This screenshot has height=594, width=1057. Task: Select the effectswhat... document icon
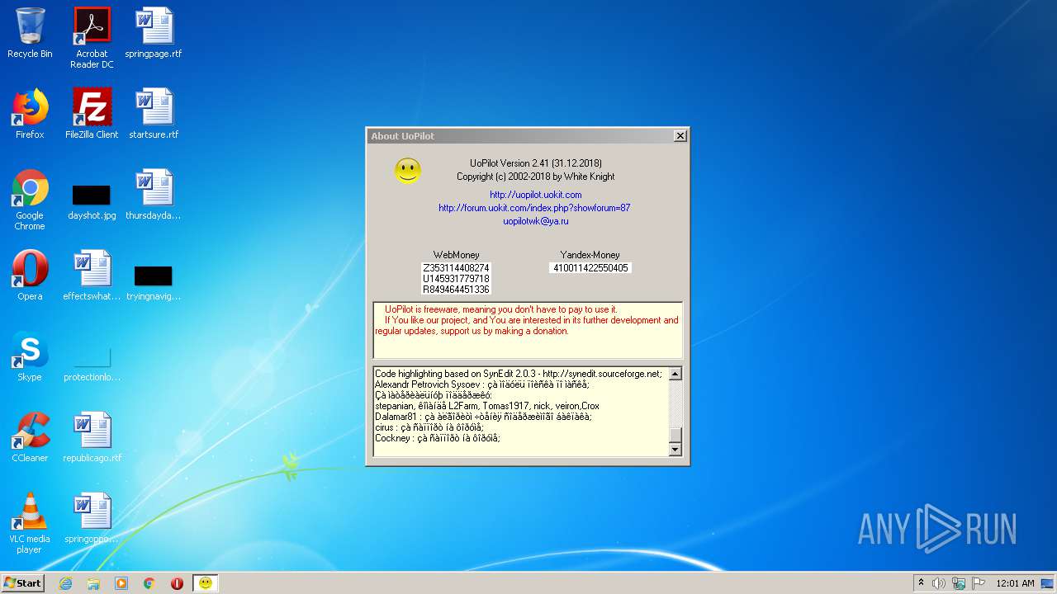point(92,276)
